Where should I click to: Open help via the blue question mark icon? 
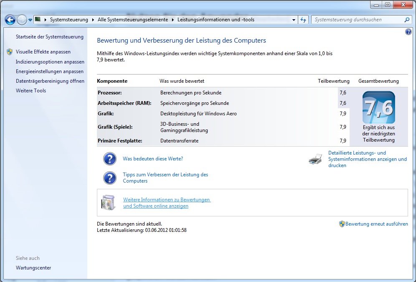pos(408,32)
